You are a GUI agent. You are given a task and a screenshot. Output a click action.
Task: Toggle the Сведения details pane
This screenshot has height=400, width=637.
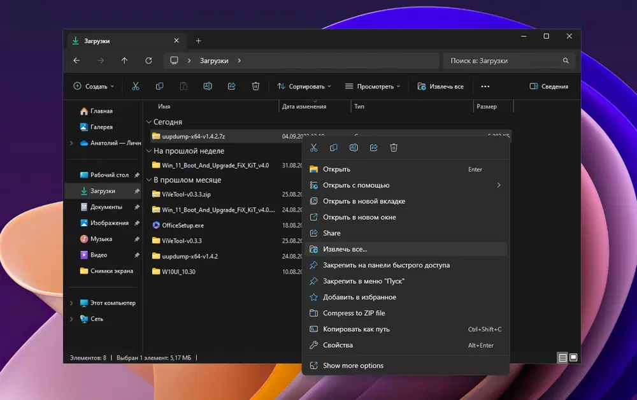coord(548,87)
